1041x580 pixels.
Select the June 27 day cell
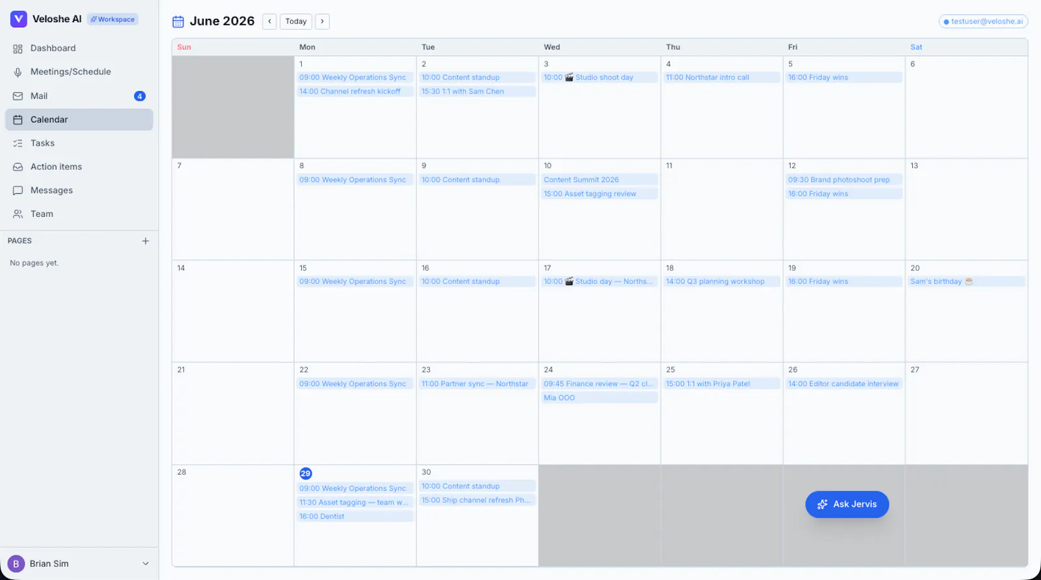point(967,413)
